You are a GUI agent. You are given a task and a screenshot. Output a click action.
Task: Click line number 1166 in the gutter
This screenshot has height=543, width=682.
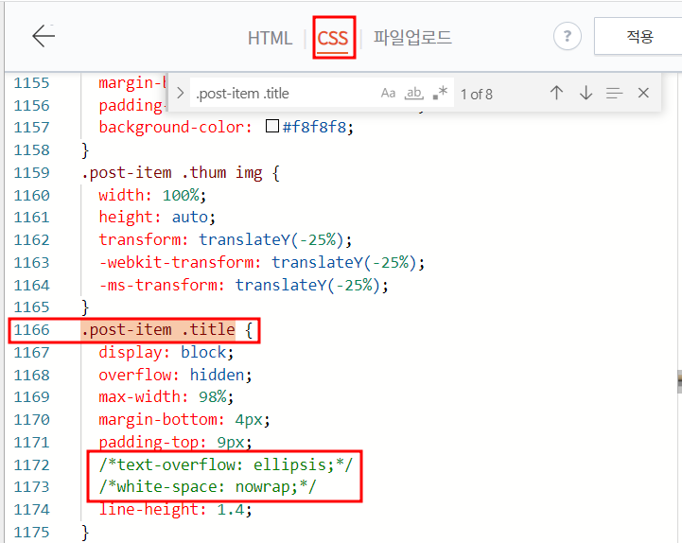(32, 330)
